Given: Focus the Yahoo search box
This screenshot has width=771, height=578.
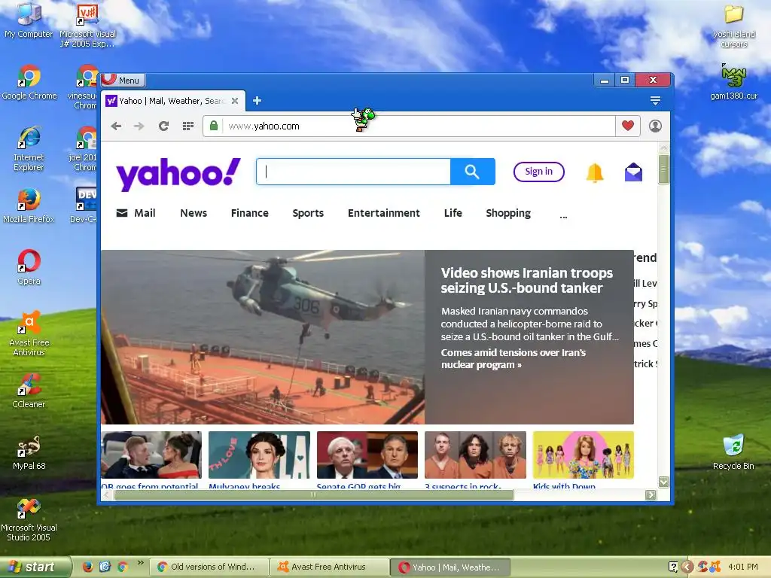Looking at the screenshot, I should tap(353, 172).
